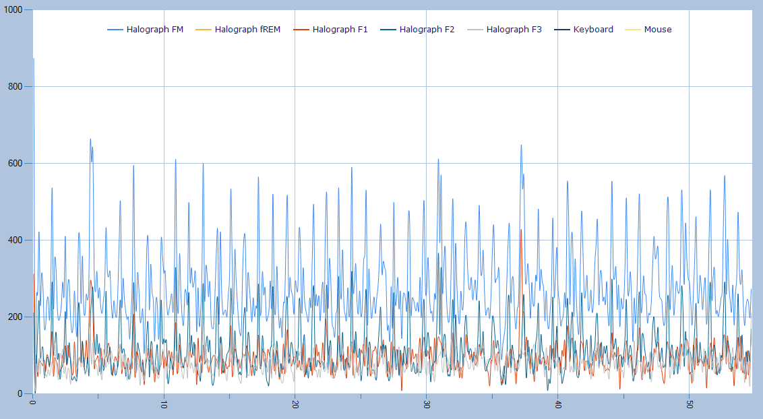Toggle the Halograph F3 legend entry

tap(505, 30)
